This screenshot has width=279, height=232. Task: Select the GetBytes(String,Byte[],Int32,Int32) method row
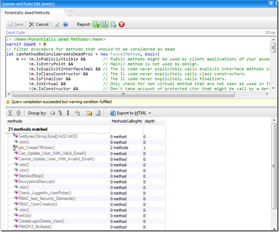point(48,136)
